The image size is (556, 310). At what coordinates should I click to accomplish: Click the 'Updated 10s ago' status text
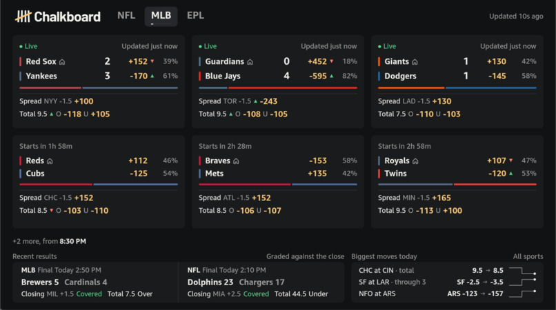(x=516, y=17)
